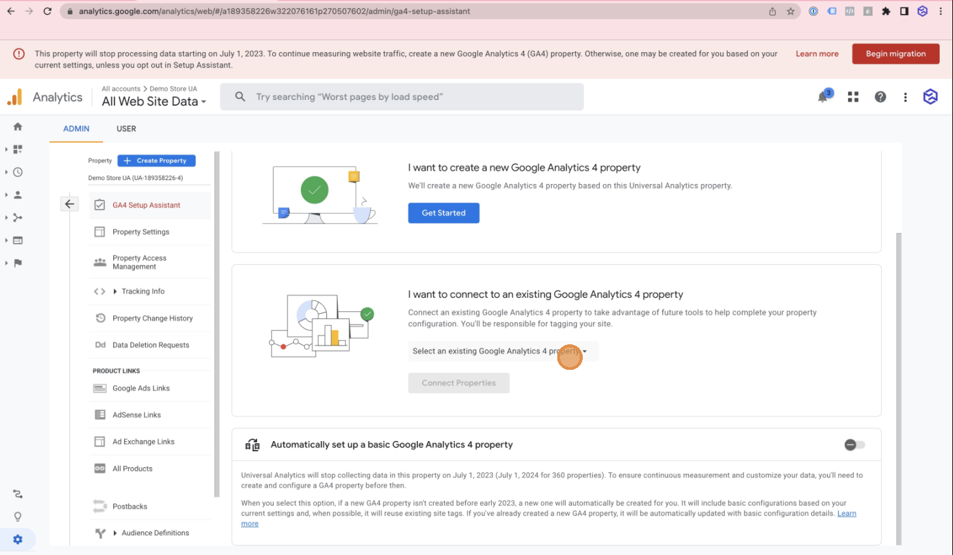Screen dimensions: 953x555
Task: Open the Realtime clock icon in sidebar
Action: tap(18, 172)
